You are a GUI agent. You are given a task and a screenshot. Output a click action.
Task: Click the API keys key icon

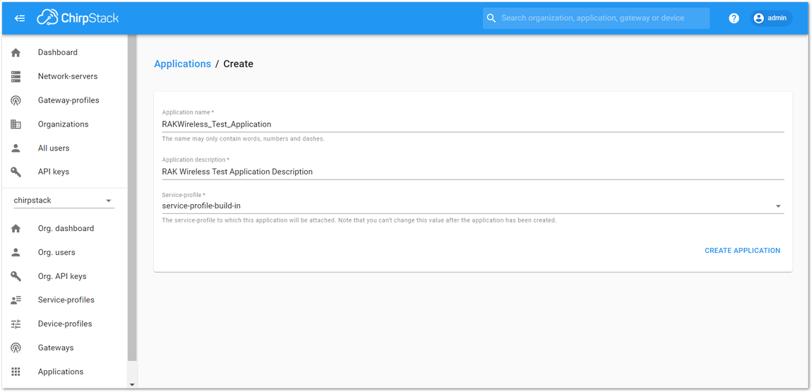pyautogui.click(x=16, y=172)
